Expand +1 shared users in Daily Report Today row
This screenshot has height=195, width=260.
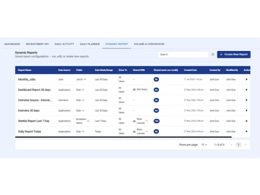(x=147, y=132)
